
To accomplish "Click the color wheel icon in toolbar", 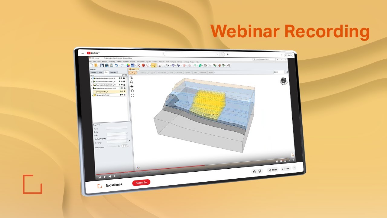I will click(128, 65).
